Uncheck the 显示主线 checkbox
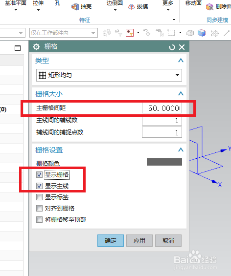The height and width of the screenshot is (276, 231). [x=39, y=186]
